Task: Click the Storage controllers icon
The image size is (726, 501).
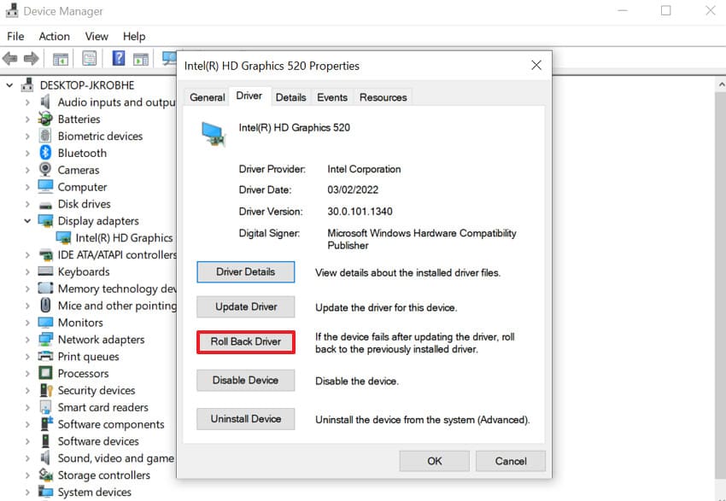Action: [x=45, y=475]
